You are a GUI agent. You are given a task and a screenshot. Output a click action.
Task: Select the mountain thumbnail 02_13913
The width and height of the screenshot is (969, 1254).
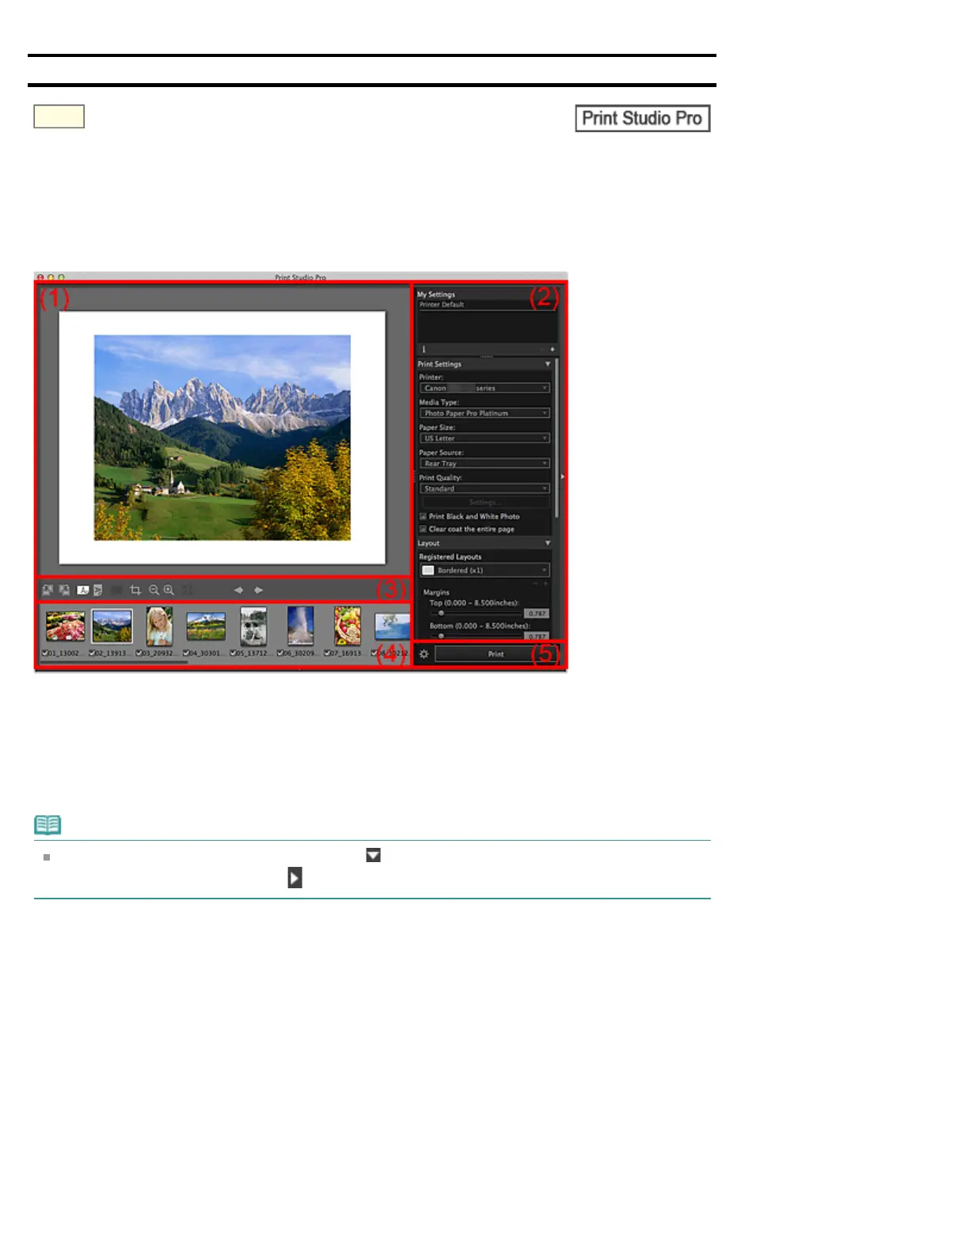112,626
